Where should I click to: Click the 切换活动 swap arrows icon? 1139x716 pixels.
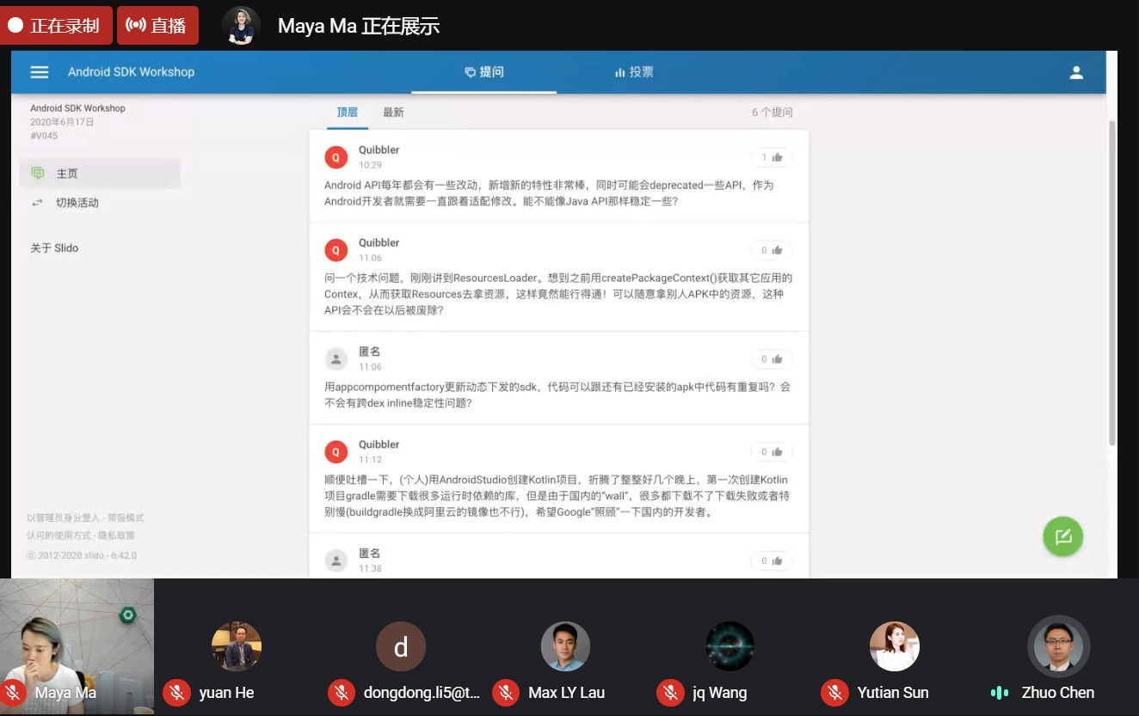point(37,203)
